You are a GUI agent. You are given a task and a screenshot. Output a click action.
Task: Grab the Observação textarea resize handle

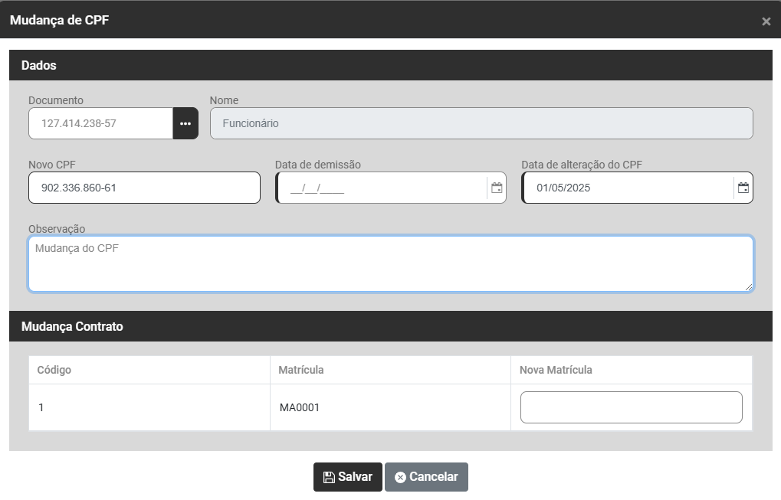(749, 286)
